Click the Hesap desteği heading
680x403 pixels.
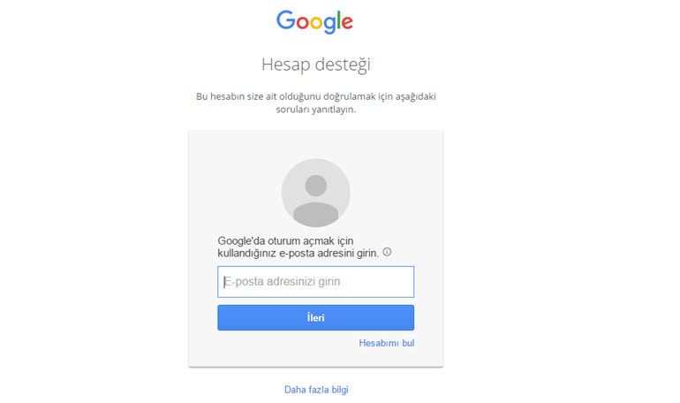[316, 65]
